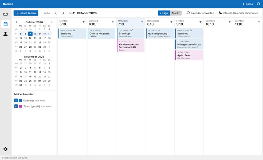This screenshot has width=263, height=160.
Task: Add event on Freitag 9.10. plus
Action: (201, 22)
